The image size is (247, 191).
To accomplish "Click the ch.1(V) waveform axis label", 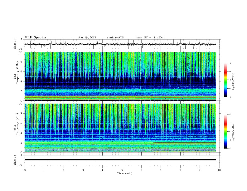I will point(15,44).
